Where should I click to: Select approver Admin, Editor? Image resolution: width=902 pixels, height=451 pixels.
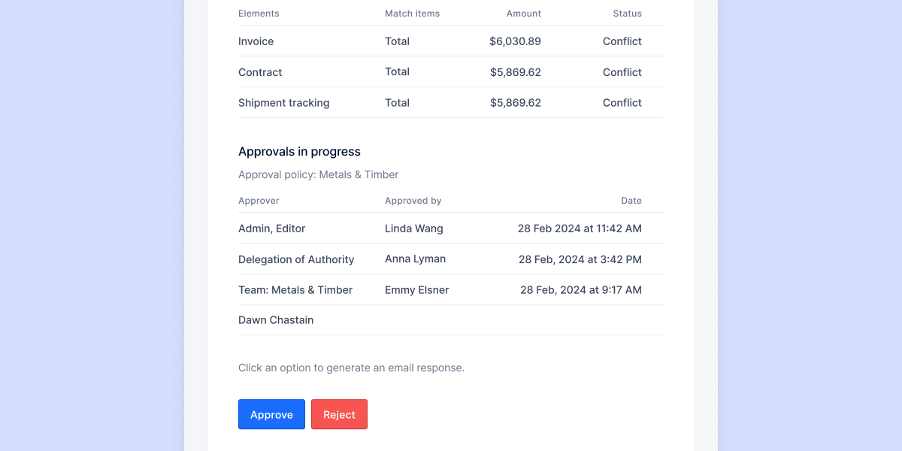point(271,228)
